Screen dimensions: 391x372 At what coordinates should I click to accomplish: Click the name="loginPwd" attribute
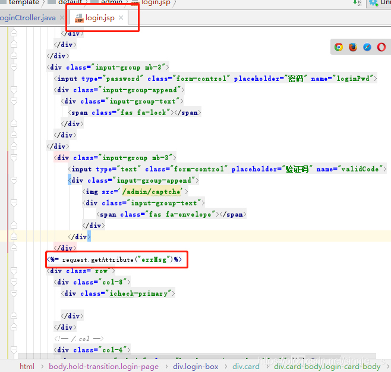(x=342, y=79)
